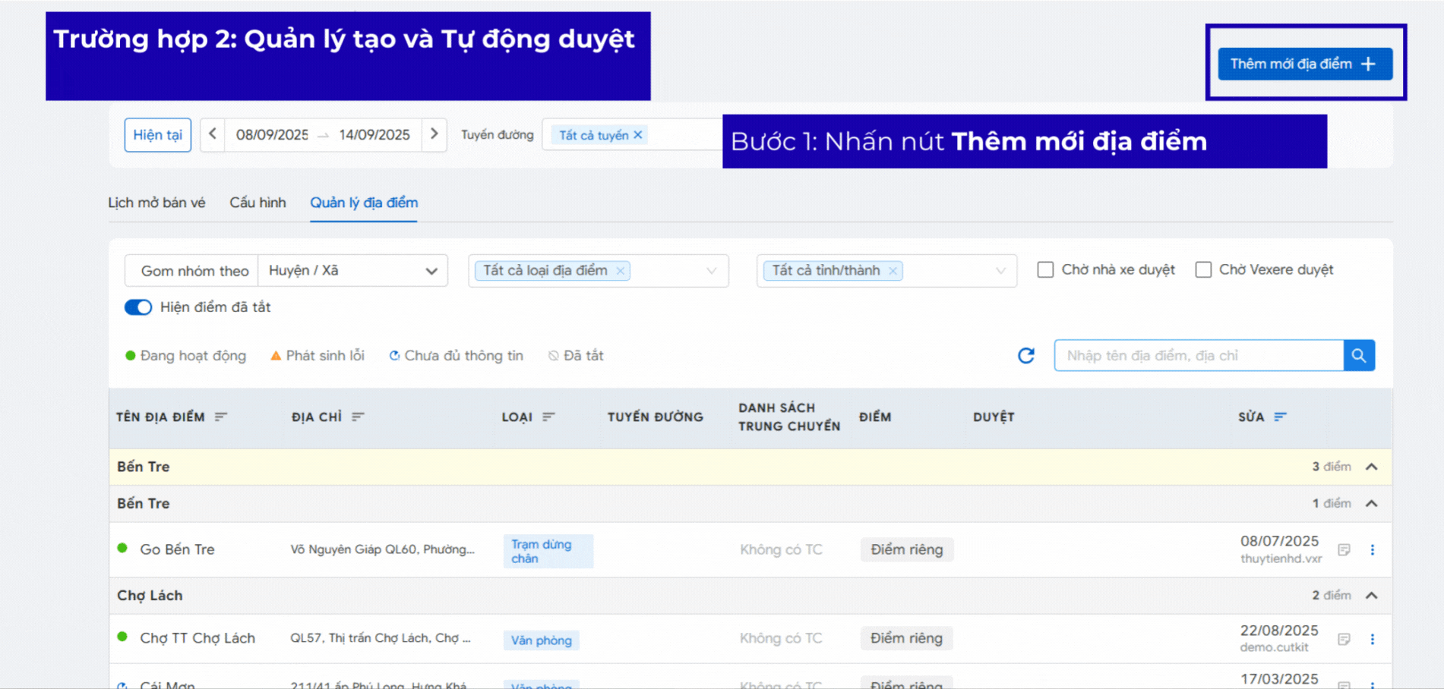Click the blue search magnifier button

click(1358, 356)
